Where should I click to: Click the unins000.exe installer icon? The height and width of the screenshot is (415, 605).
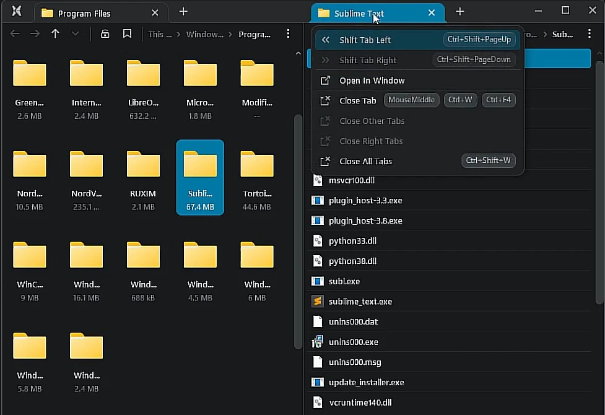[x=317, y=342]
